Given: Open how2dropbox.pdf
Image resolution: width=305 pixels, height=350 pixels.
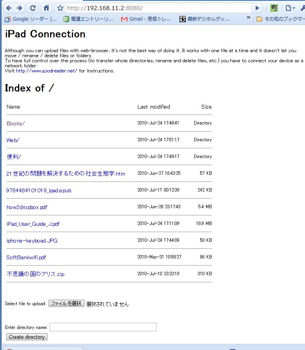Looking at the screenshot, I should point(27,207).
